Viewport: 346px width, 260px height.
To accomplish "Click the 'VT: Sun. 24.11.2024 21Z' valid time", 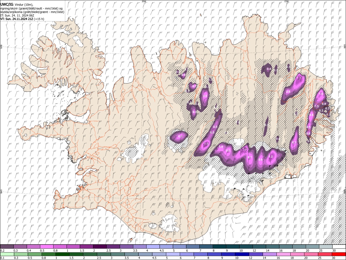I will click(x=17, y=19).
